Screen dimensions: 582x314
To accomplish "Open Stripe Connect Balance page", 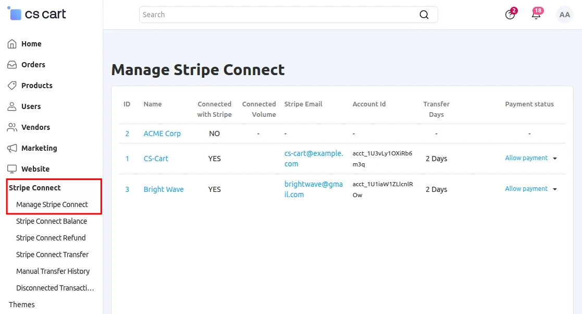I will pyautogui.click(x=51, y=221).
